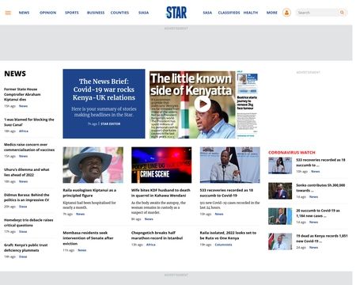This screenshot has width=356, height=285.
Task: Open Former State House Comptroller story
Action: [x=22, y=94]
